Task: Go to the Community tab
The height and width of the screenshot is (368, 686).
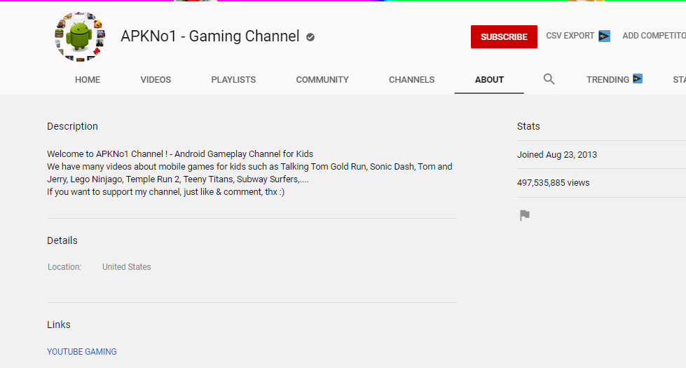Action: coord(322,80)
